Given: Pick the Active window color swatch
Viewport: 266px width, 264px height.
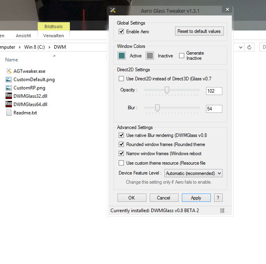Looking at the screenshot, I should [x=121, y=56].
